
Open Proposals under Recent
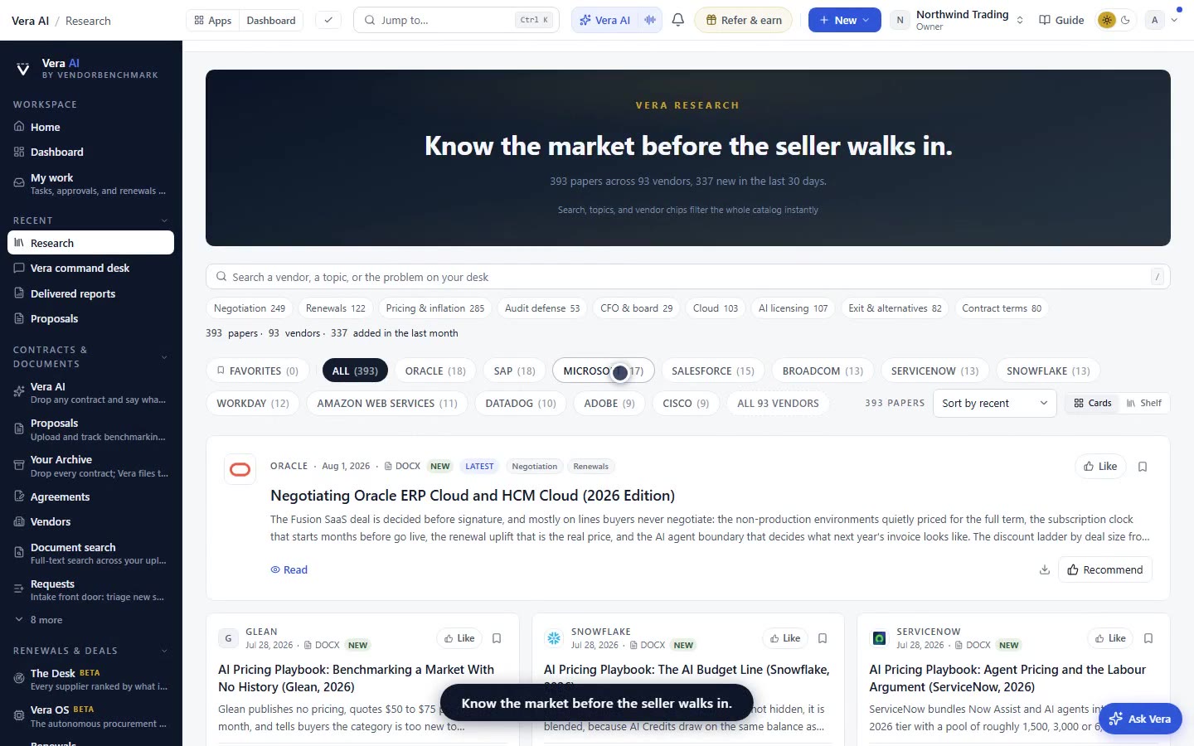(91, 318)
